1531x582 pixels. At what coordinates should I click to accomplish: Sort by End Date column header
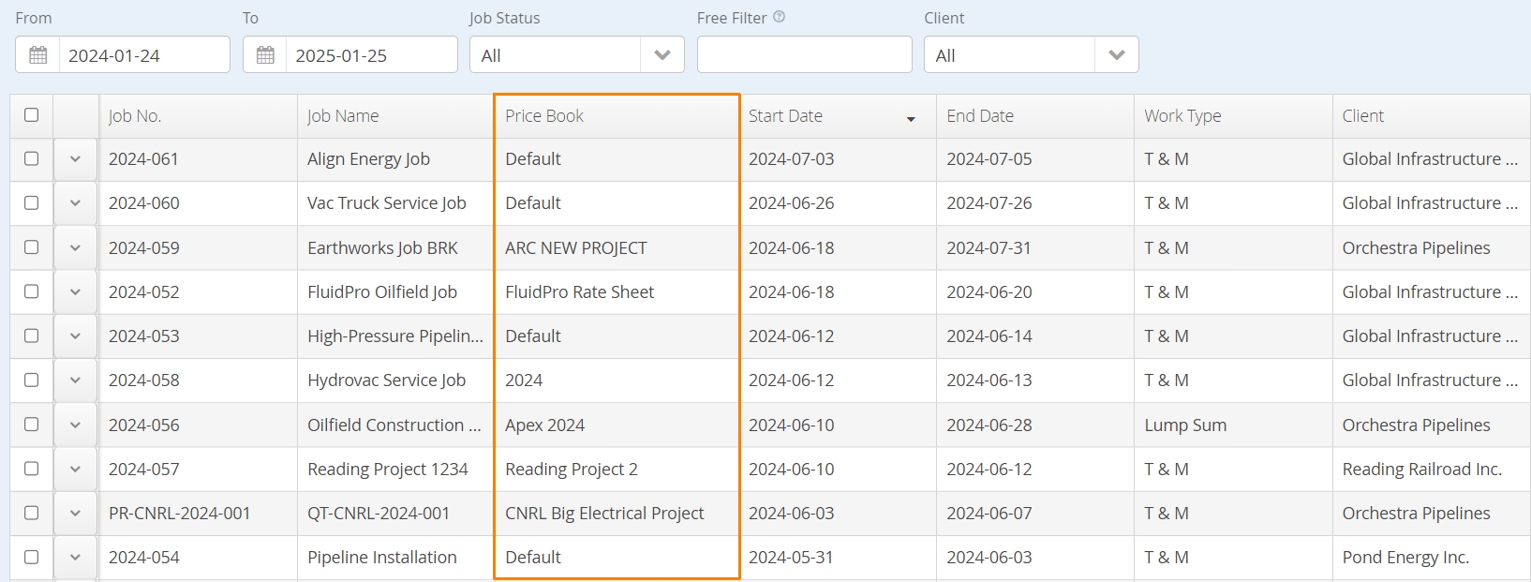1034,116
